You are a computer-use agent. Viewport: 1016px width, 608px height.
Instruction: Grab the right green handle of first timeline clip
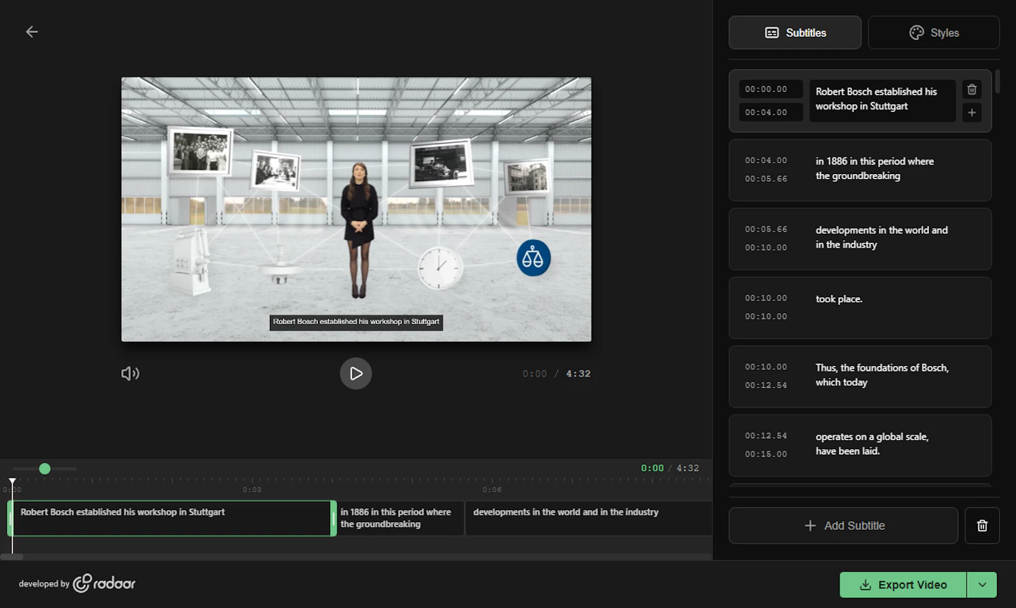(333, 518)
